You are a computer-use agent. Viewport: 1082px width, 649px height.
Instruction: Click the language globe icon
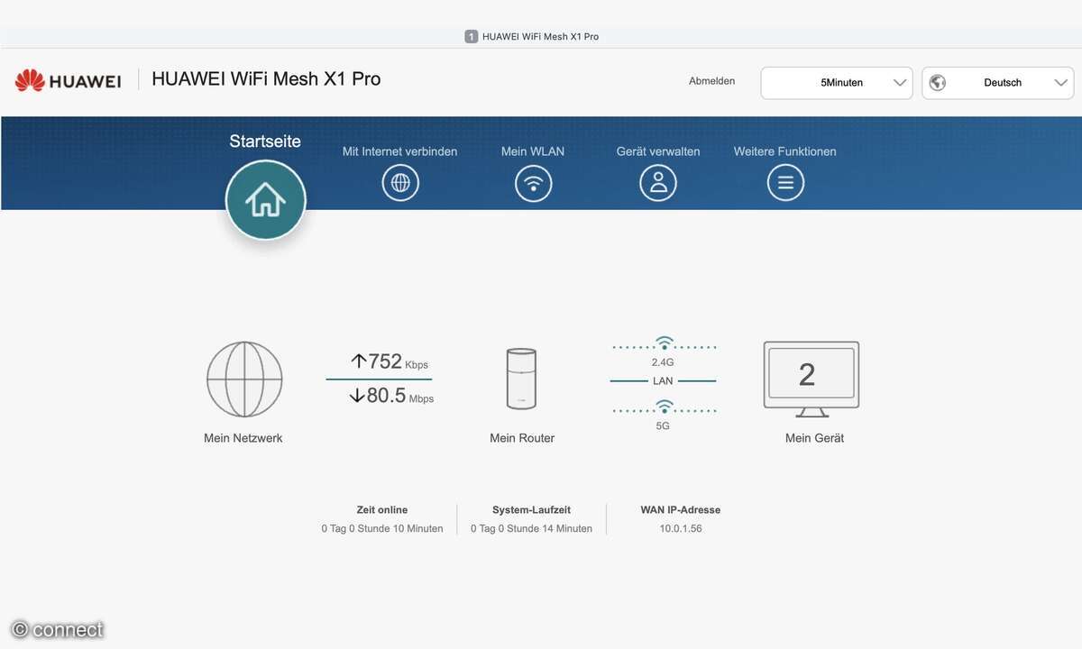click(x=938, y=82)
